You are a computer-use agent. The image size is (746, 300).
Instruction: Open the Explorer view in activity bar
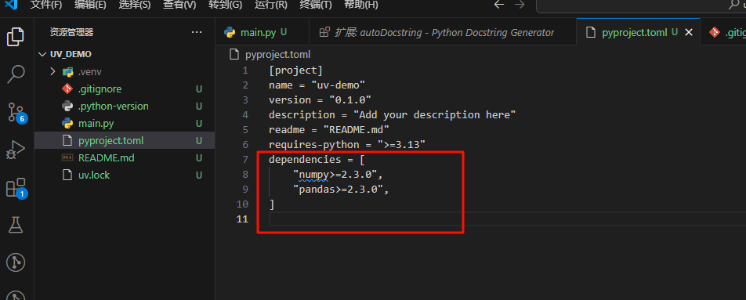coord(16,37)
